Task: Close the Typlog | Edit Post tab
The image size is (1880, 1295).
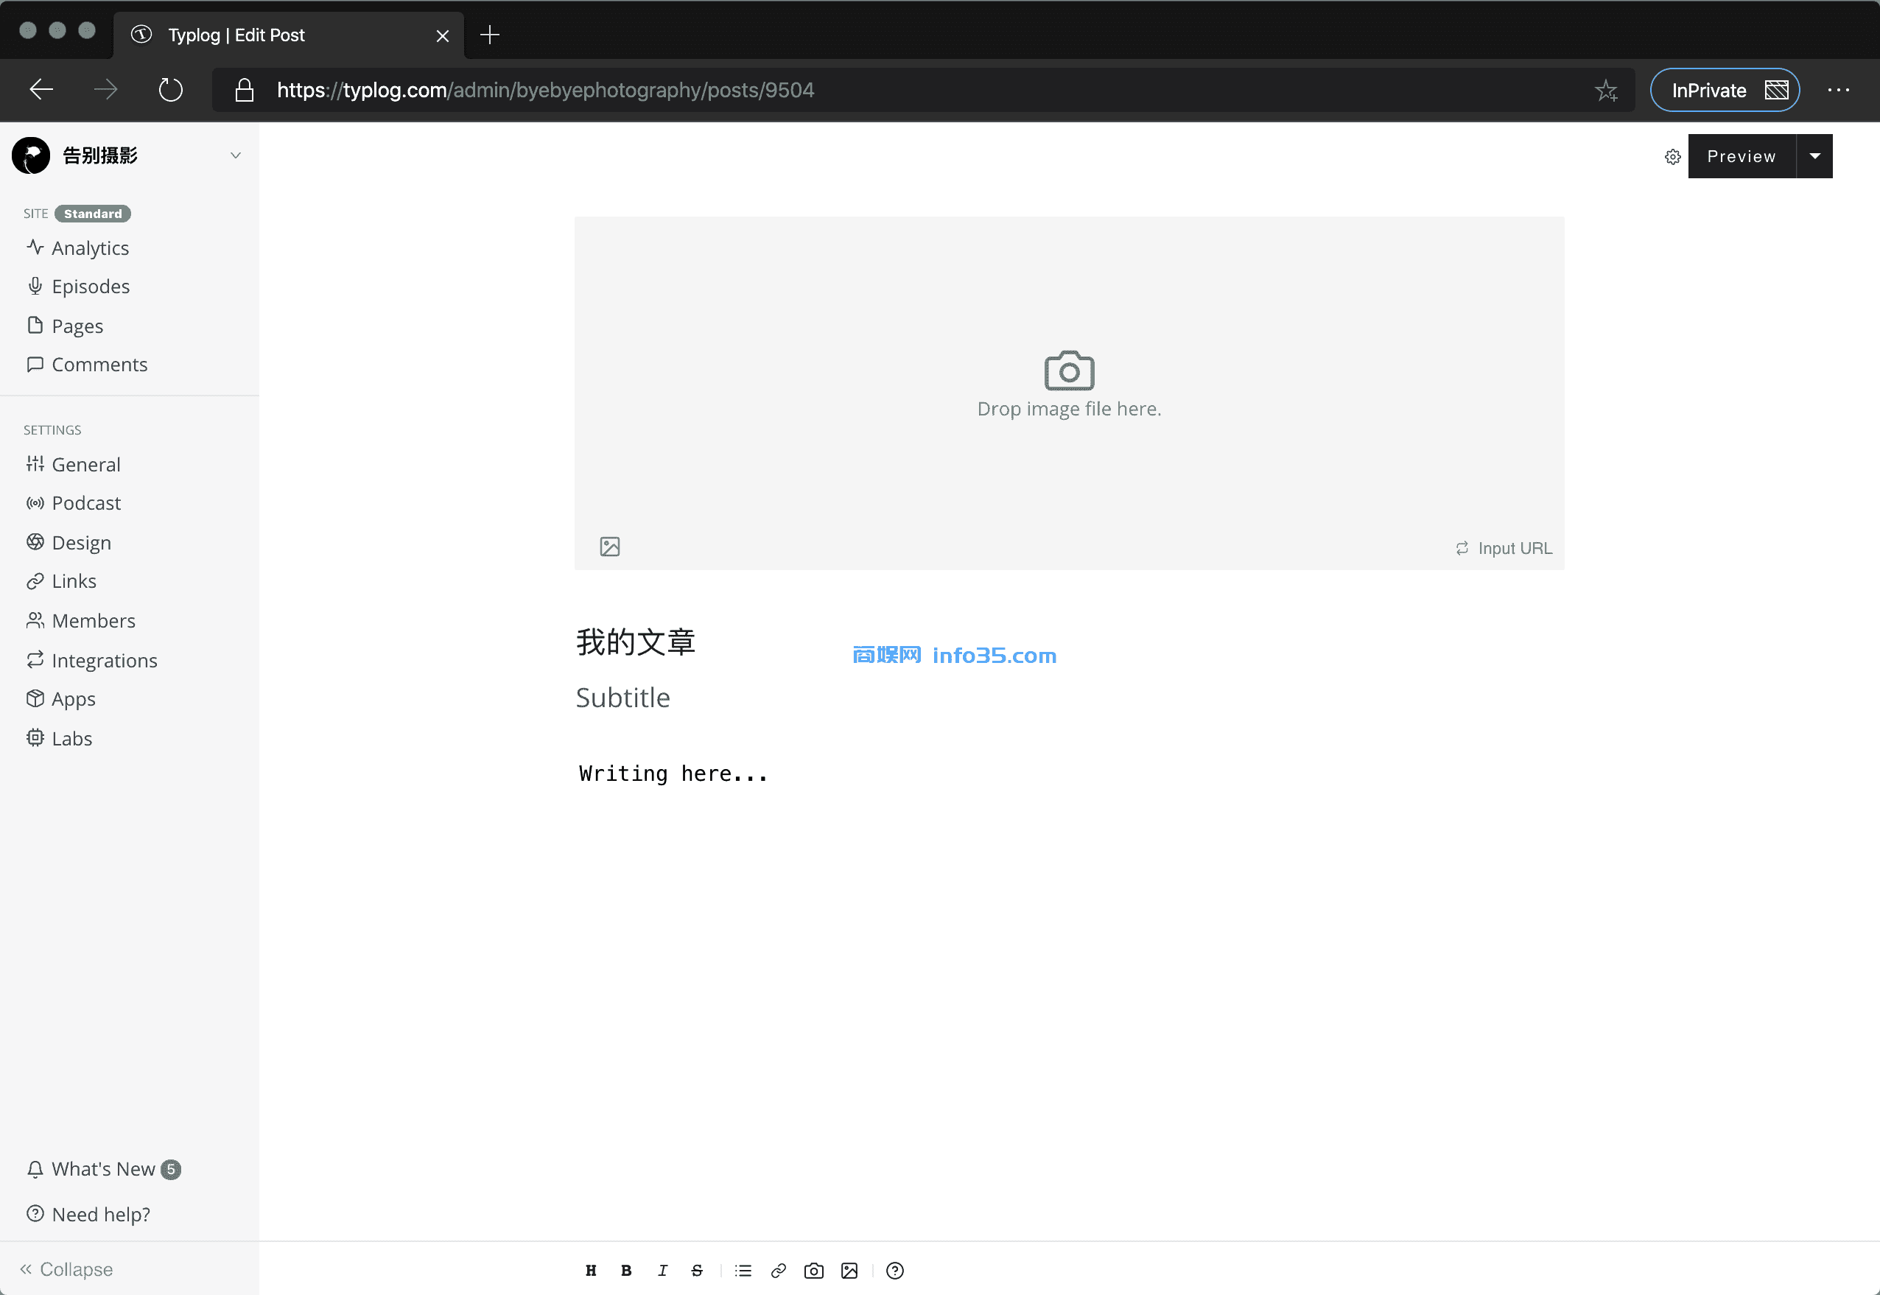Action: pos(442,35)
